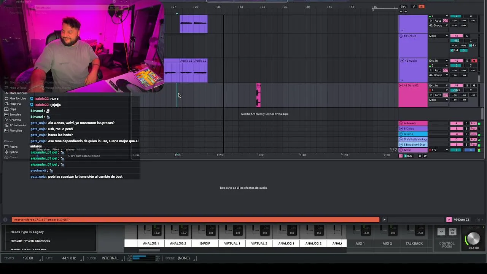
Task: Select Samples in the browser sidebar
Action: [x=15, y=115]
